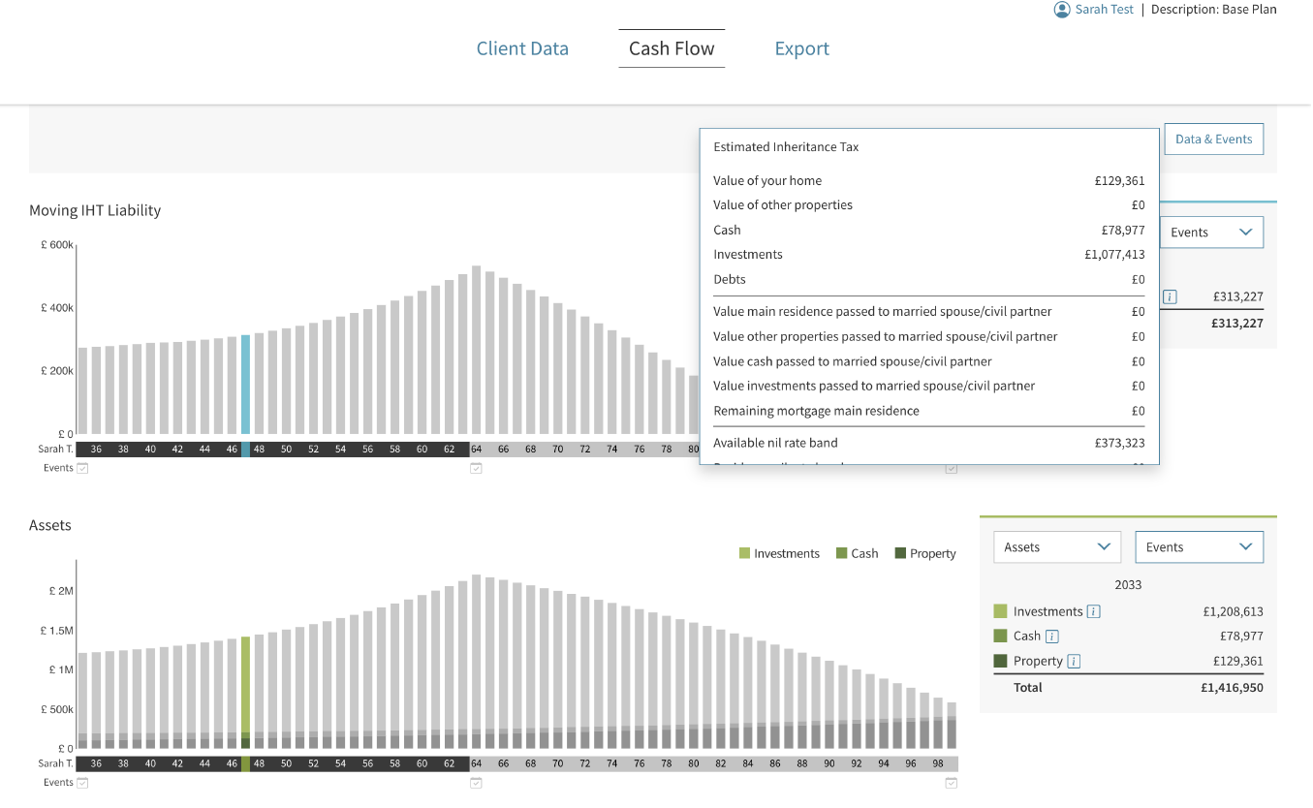
Task: Click the Sarah Test user profile icon
Action: coord(1062,10)
